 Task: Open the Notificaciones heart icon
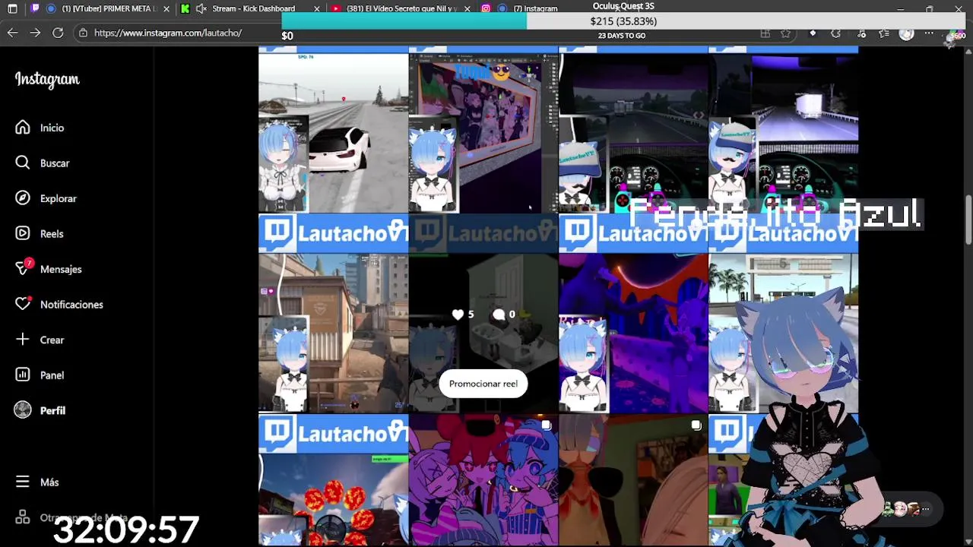[23, 304]
